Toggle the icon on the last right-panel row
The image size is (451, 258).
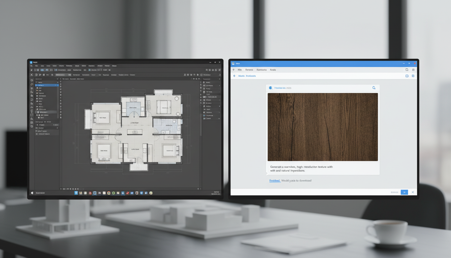tap(204, 118)
